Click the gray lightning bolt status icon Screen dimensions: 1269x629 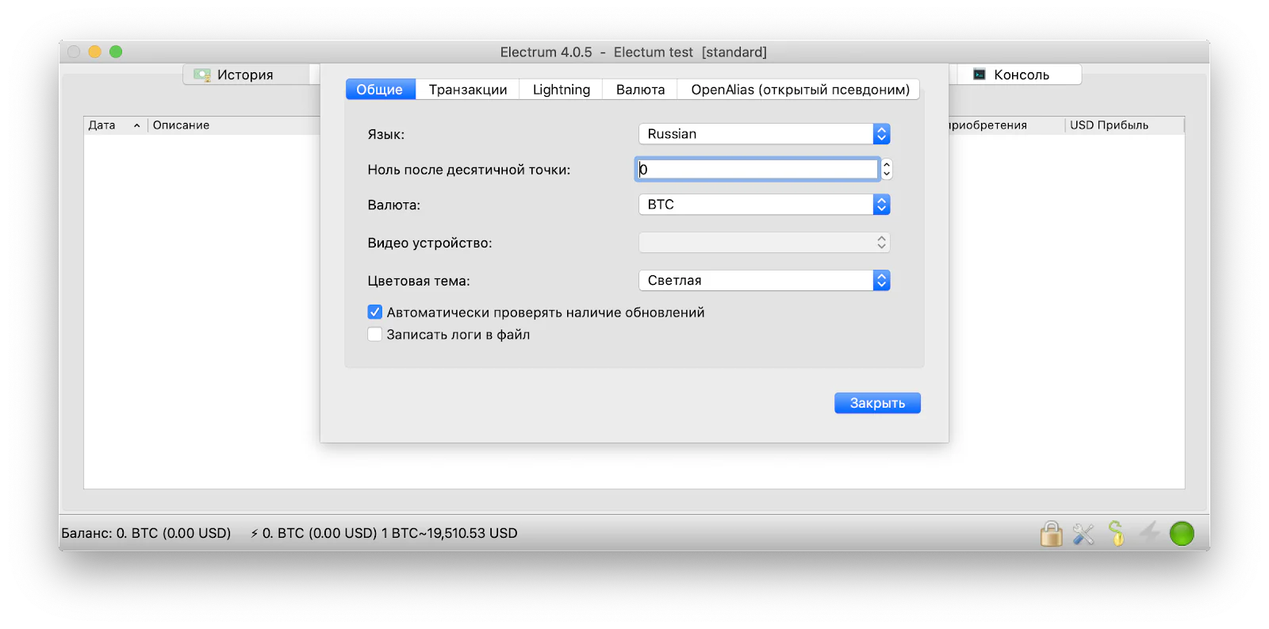pyautogui.click(x=1149, y=533)
